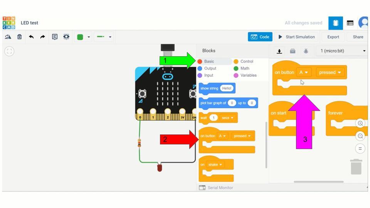Redo the last action
This screenshot has width=370, height=208.
tap(42, 37)
